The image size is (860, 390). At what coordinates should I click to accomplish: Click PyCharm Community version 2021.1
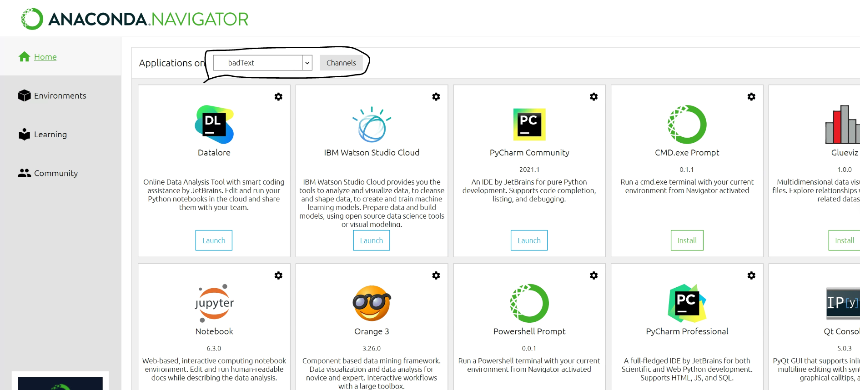[x=529, y=170]
